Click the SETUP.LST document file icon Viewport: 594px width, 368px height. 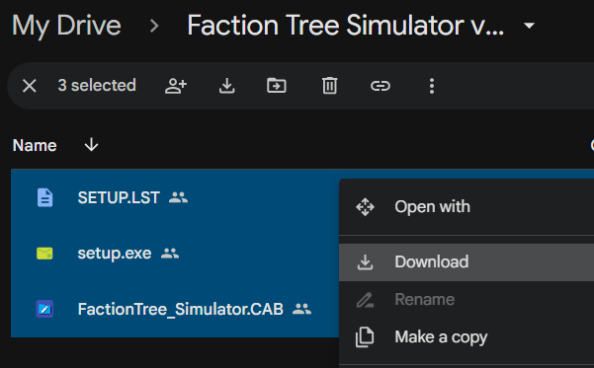point(44,197)
